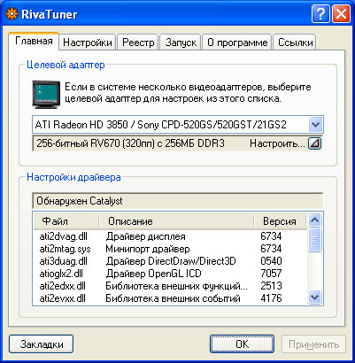Image resolution: width=355 pixels, height=363 pixels.
Task: Expand the target adapter dropdown arrow
Action: pos(315,125)
